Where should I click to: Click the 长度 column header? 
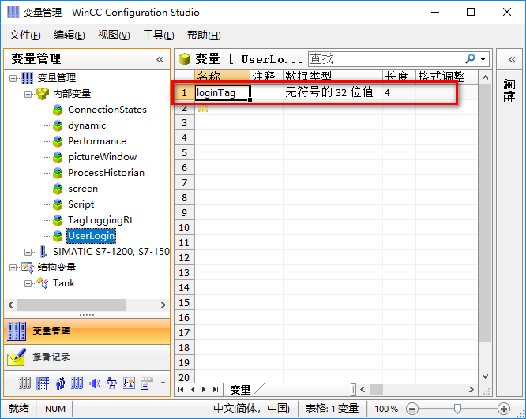[x=399, y=77]
